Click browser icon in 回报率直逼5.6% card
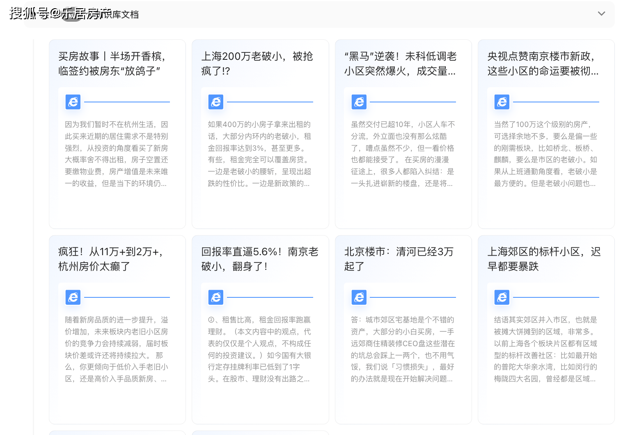The image size is (637, 435). [x=216, y=297]
